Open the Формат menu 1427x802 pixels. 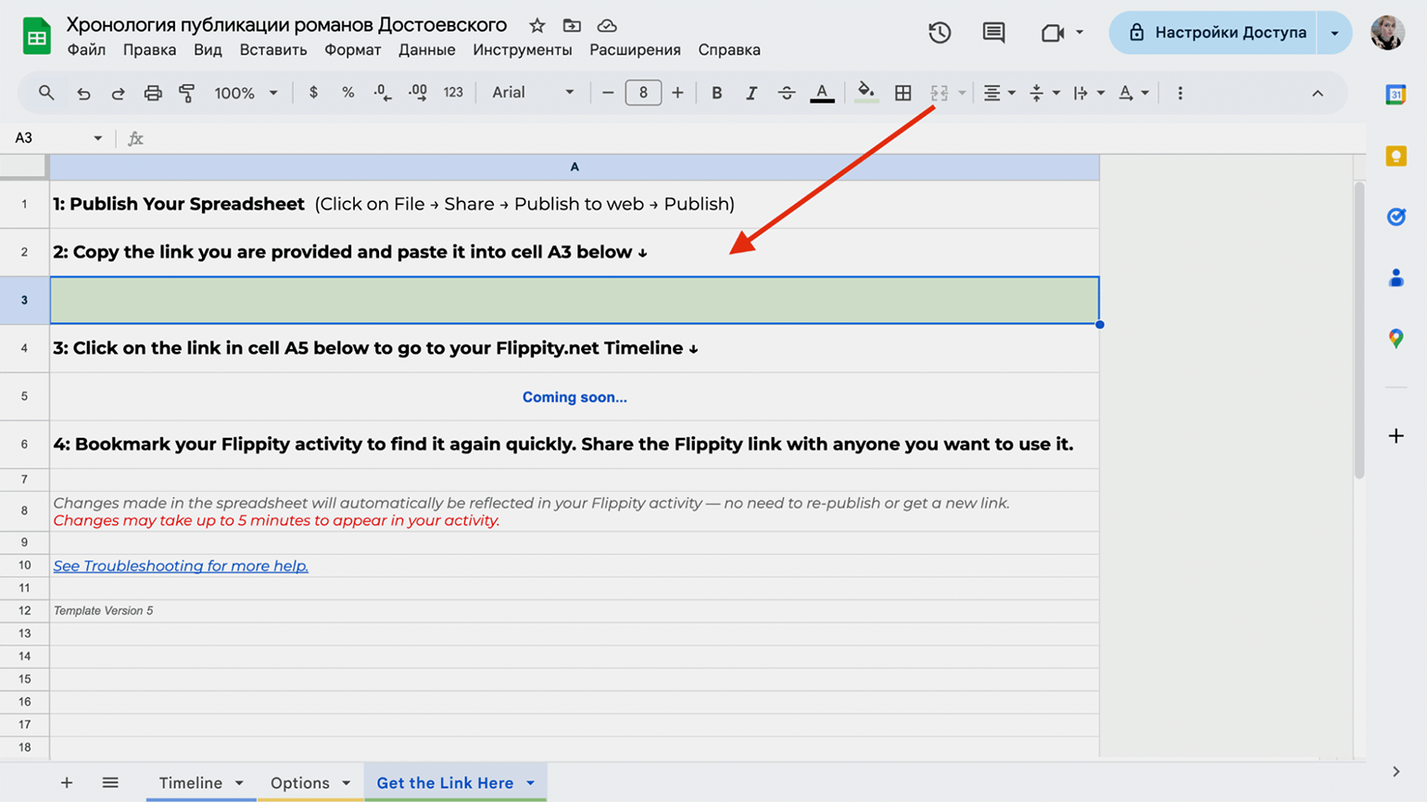[x=353, y=50]
